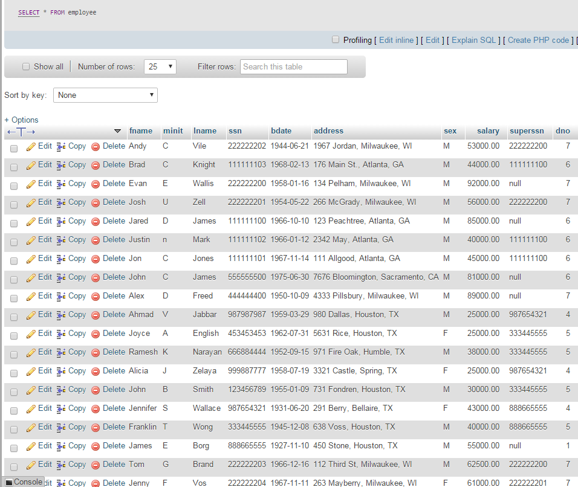Expand the + Options section

(x=21, y=120)
